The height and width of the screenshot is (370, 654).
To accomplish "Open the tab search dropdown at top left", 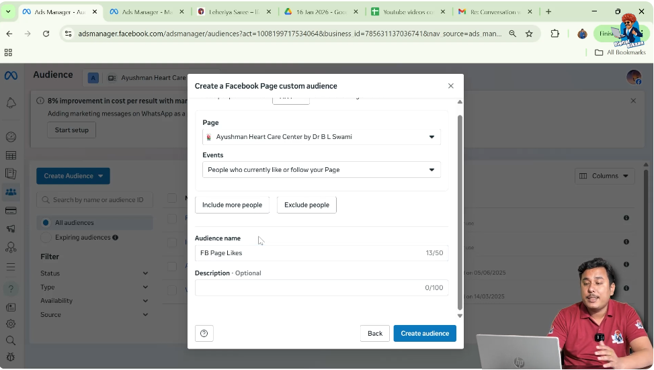I will [8, 11].
